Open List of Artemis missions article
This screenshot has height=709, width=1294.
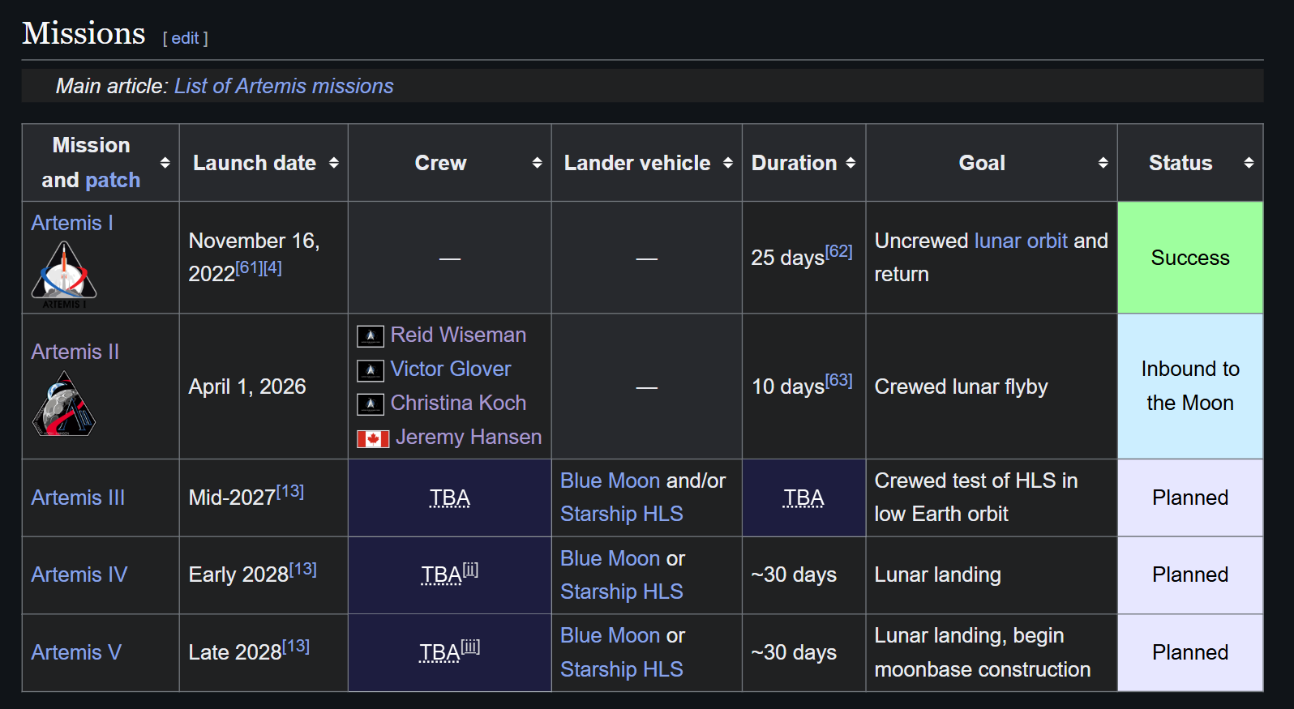pyautogui.click(x=284, y=86)
